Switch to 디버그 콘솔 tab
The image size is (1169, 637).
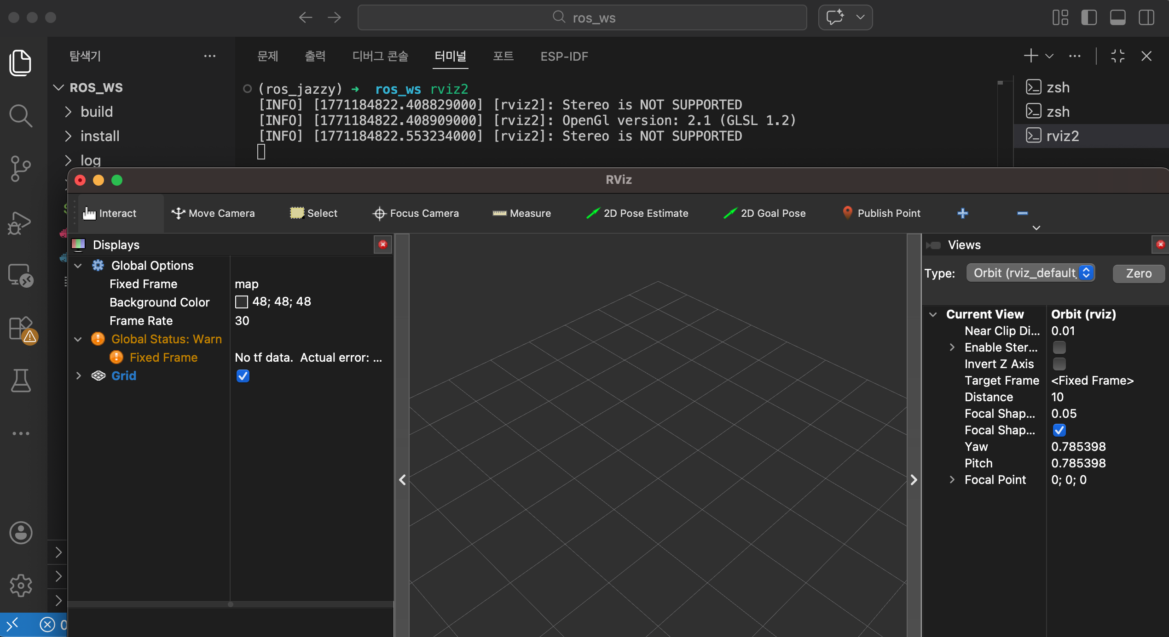tap(380, 56)
